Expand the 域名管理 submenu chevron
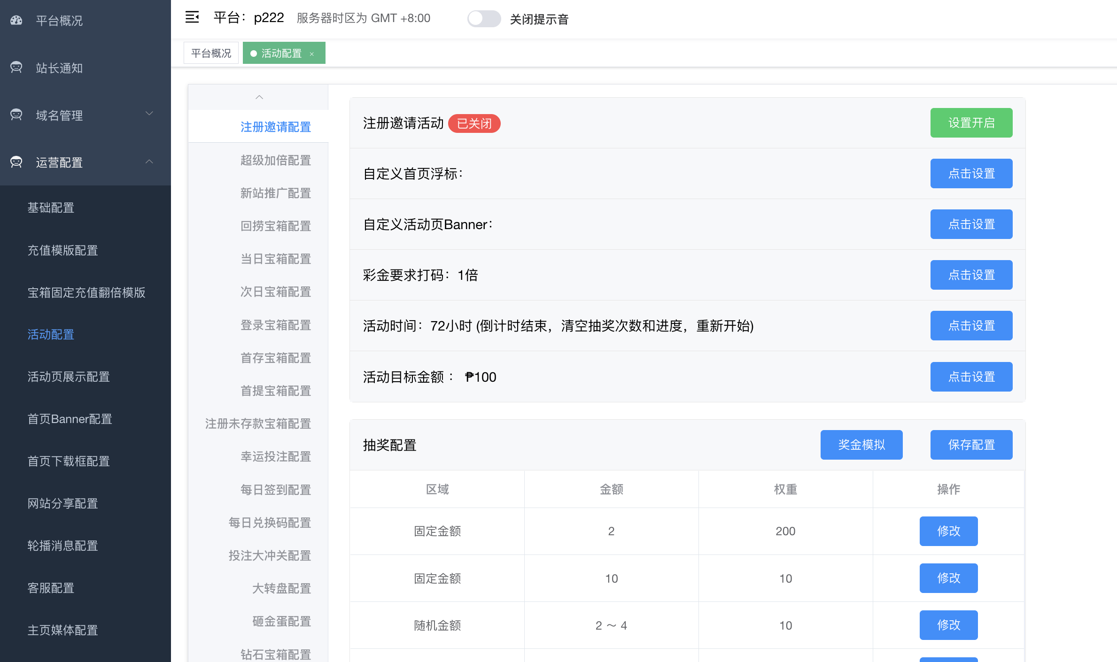This screenshot has height=662, width=1117. tap(149, 114)
